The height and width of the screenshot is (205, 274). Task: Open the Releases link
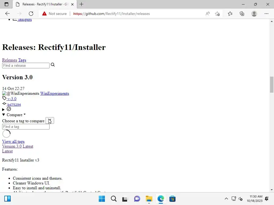10,60
